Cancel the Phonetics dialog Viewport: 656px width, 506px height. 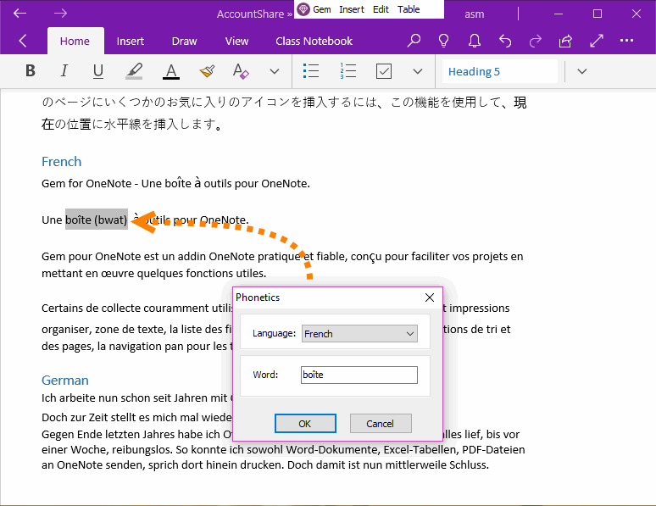[381, 424]
